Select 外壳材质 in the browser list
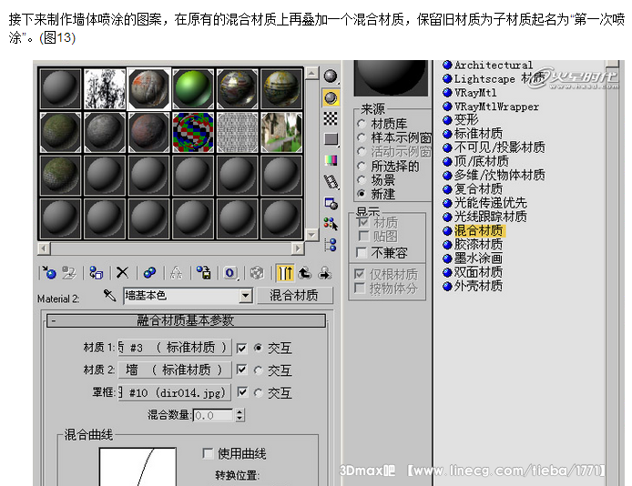The height and width of the screenshot is (486, 632). coord(473,287)
